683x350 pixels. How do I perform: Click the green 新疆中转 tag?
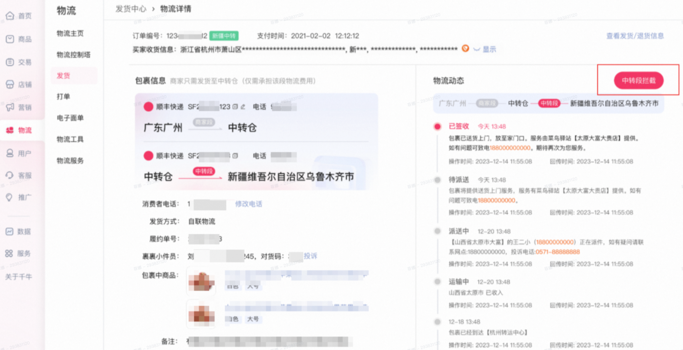(x=224, y=36)
